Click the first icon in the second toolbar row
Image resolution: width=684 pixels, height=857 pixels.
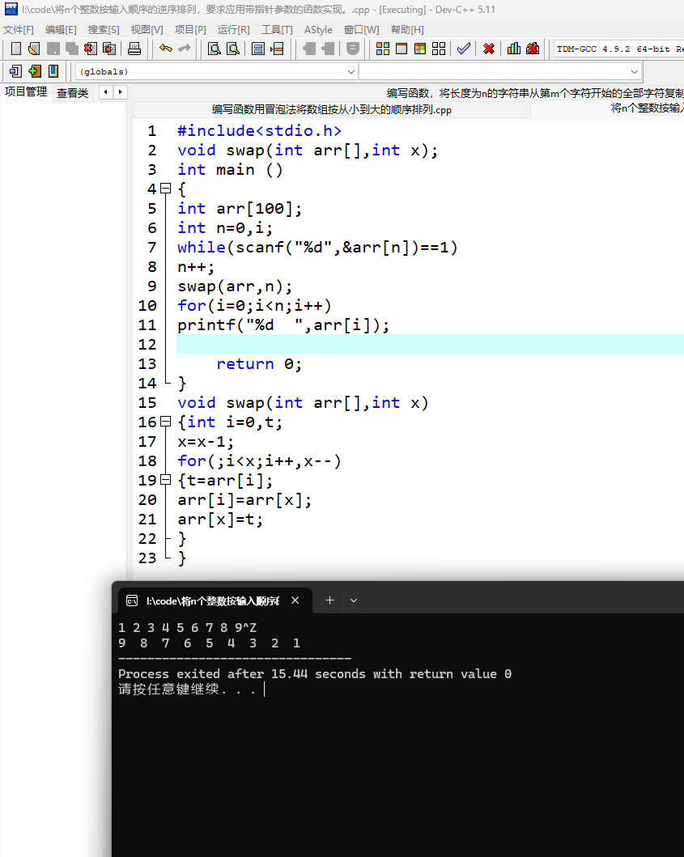tap(15, 71)
